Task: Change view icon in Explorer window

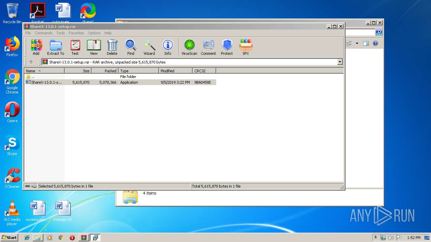Action: coord(349,43)
